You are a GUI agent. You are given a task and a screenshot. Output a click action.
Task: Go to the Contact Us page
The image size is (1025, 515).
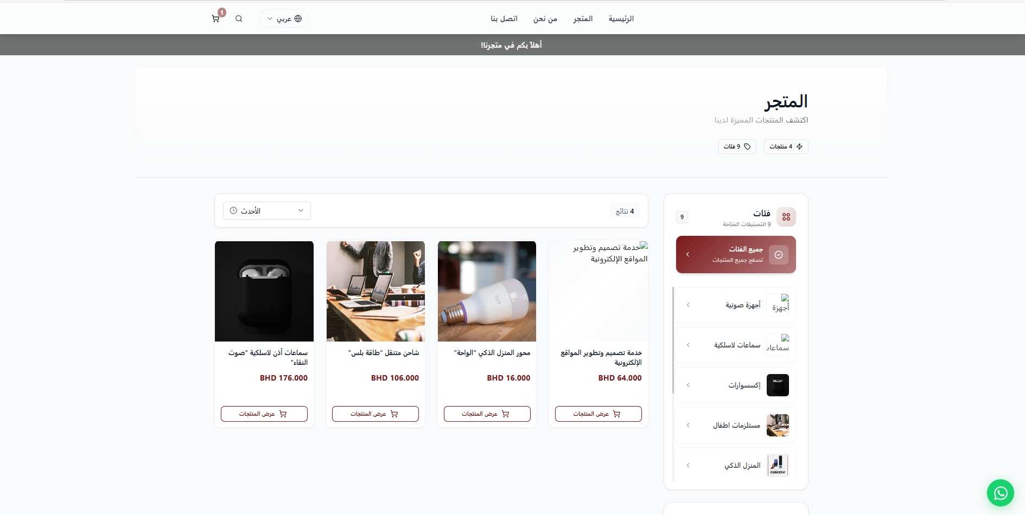tap(504, 19)
